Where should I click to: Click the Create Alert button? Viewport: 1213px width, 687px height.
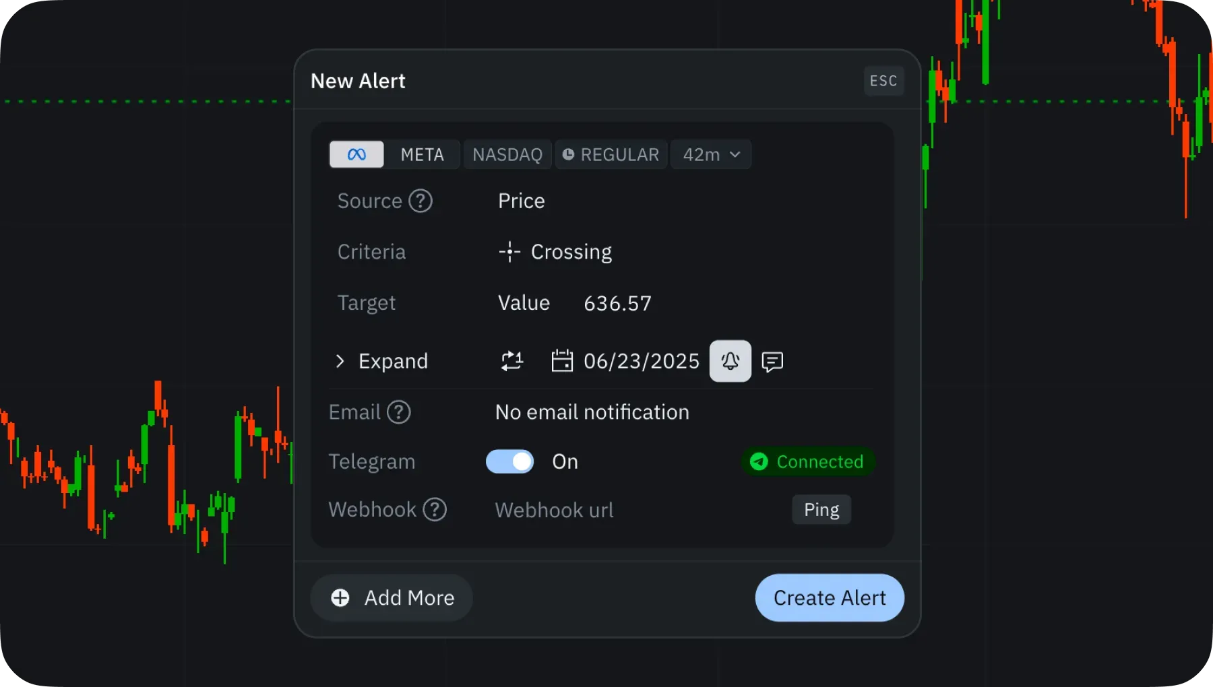829,597
